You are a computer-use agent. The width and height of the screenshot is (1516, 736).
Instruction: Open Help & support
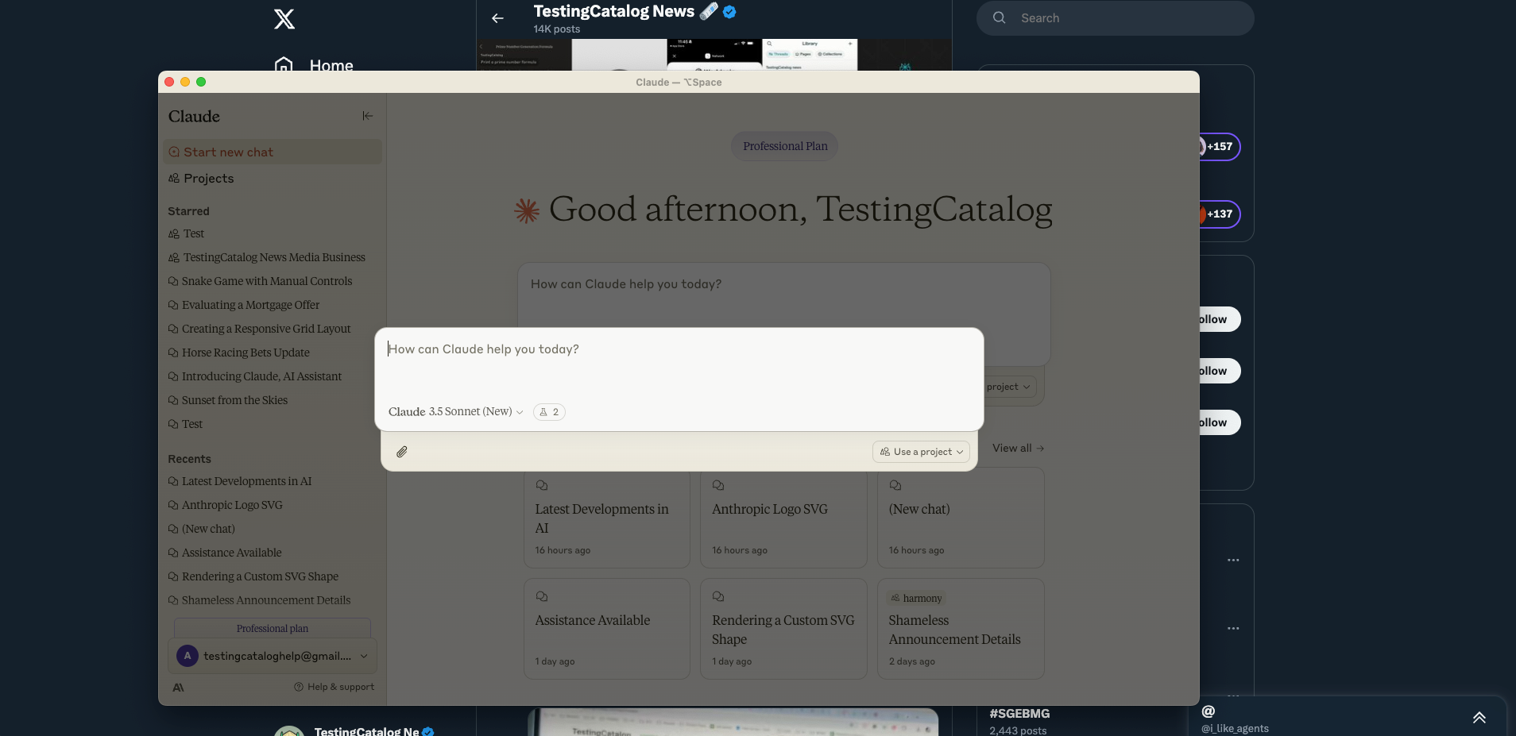tap(335, 687)
